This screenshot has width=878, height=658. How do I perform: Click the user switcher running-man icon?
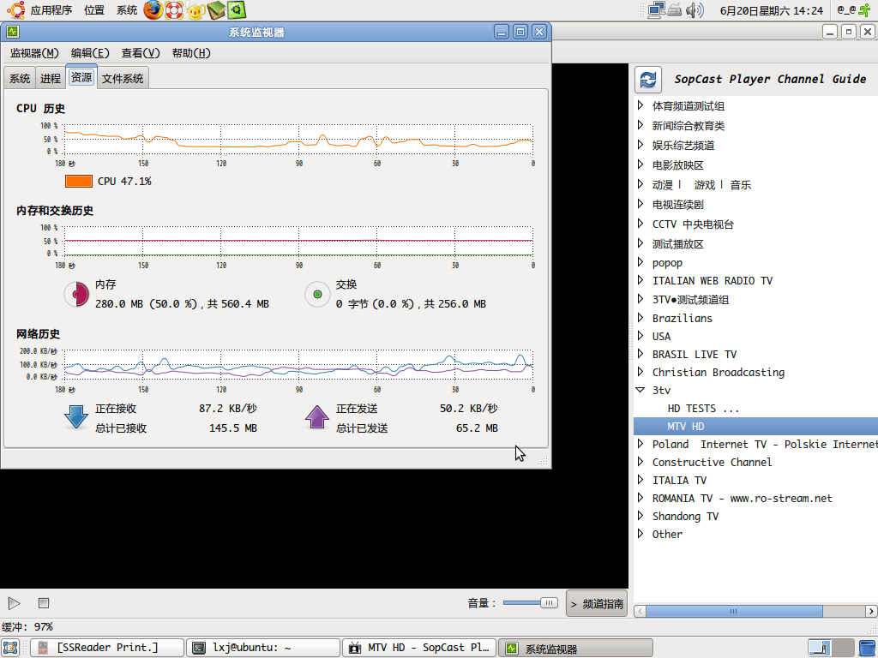[x=866, y=10]
